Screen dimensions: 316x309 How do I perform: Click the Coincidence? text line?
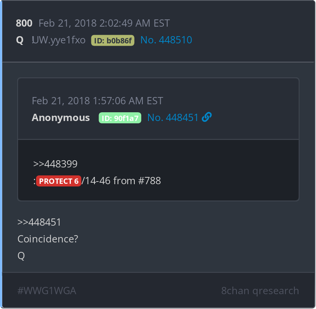(48, 239)
